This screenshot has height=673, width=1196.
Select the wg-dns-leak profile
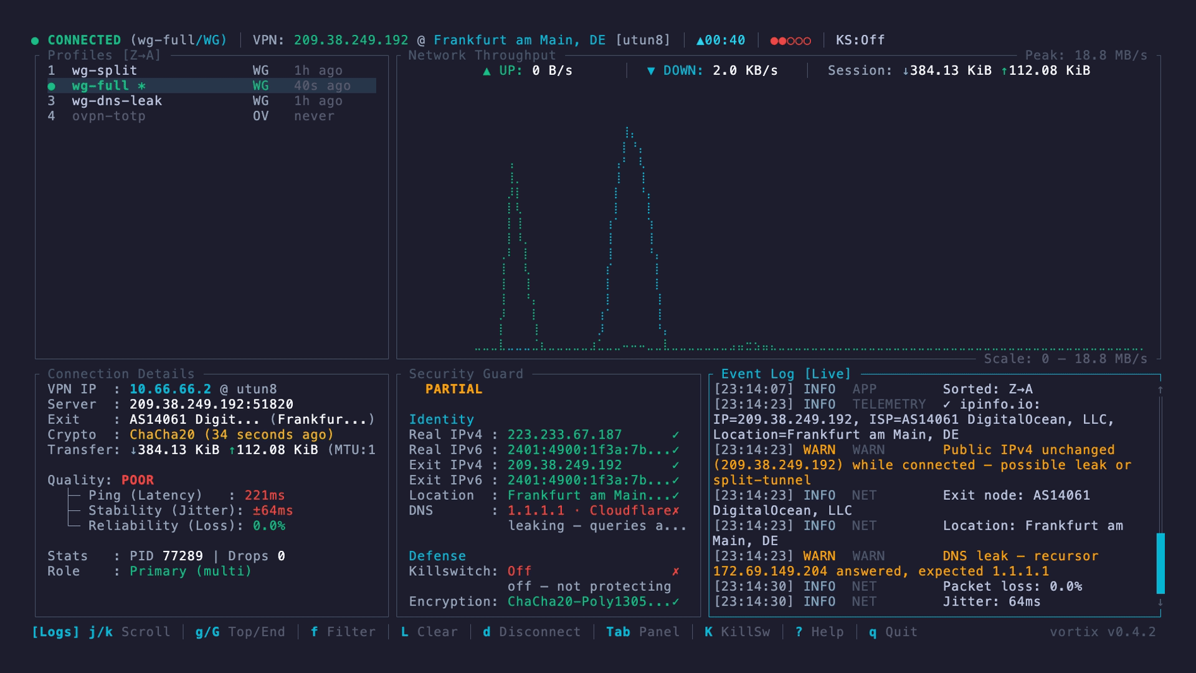[x=212, y=101]
